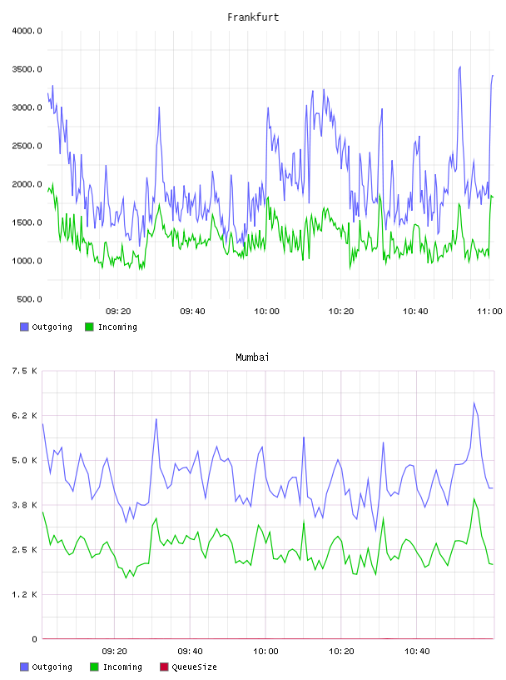Click the 09:40 time label on Mumbai chart

tap(191, 652)
